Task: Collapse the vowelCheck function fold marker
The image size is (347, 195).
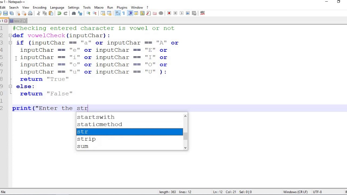Action: [x=10, y=35]
